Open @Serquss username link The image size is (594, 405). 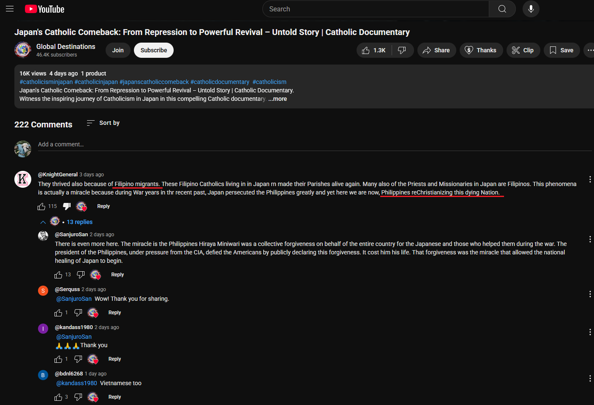click(x=67, y=289)
